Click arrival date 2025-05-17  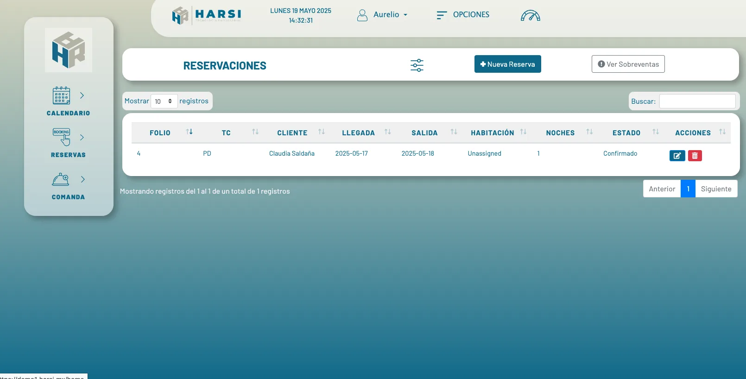352,153
